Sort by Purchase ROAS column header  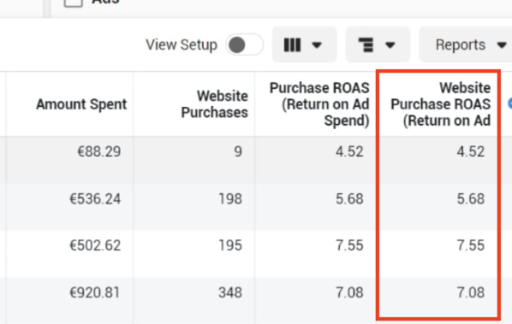[319, 104]
